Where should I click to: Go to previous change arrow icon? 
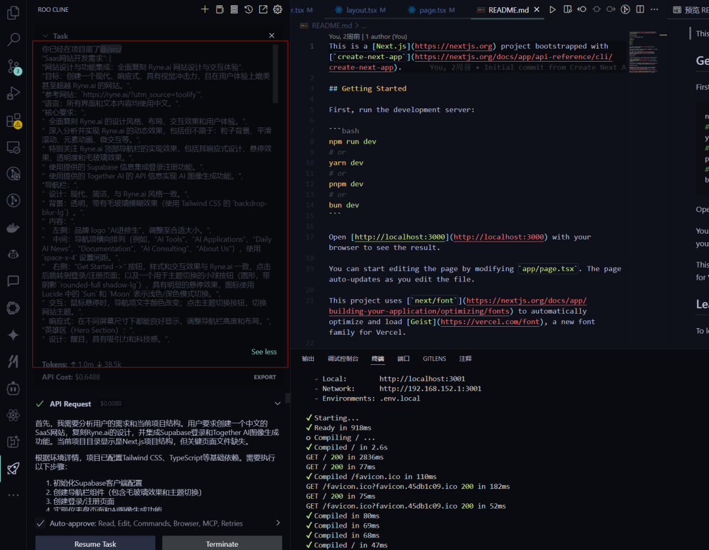582,9
